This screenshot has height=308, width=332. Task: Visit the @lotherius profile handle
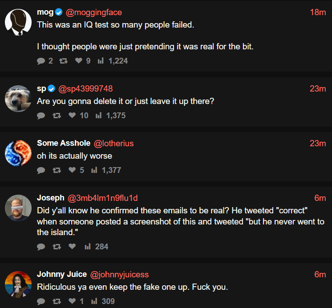pyautogui.click(x=113, y=144)
